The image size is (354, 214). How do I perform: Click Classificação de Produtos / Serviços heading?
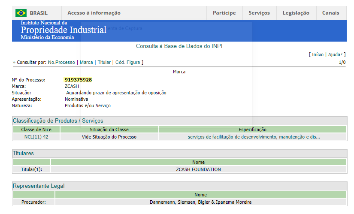(x=58, y=121)
